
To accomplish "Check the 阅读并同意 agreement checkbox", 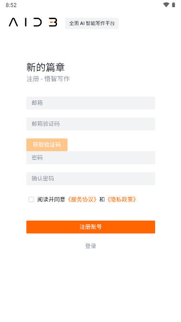I will (x=31, y=200).
